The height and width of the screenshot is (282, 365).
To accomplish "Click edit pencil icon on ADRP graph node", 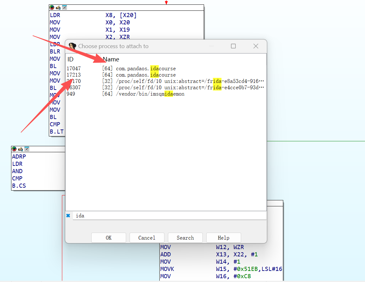I will click(21, 149).
